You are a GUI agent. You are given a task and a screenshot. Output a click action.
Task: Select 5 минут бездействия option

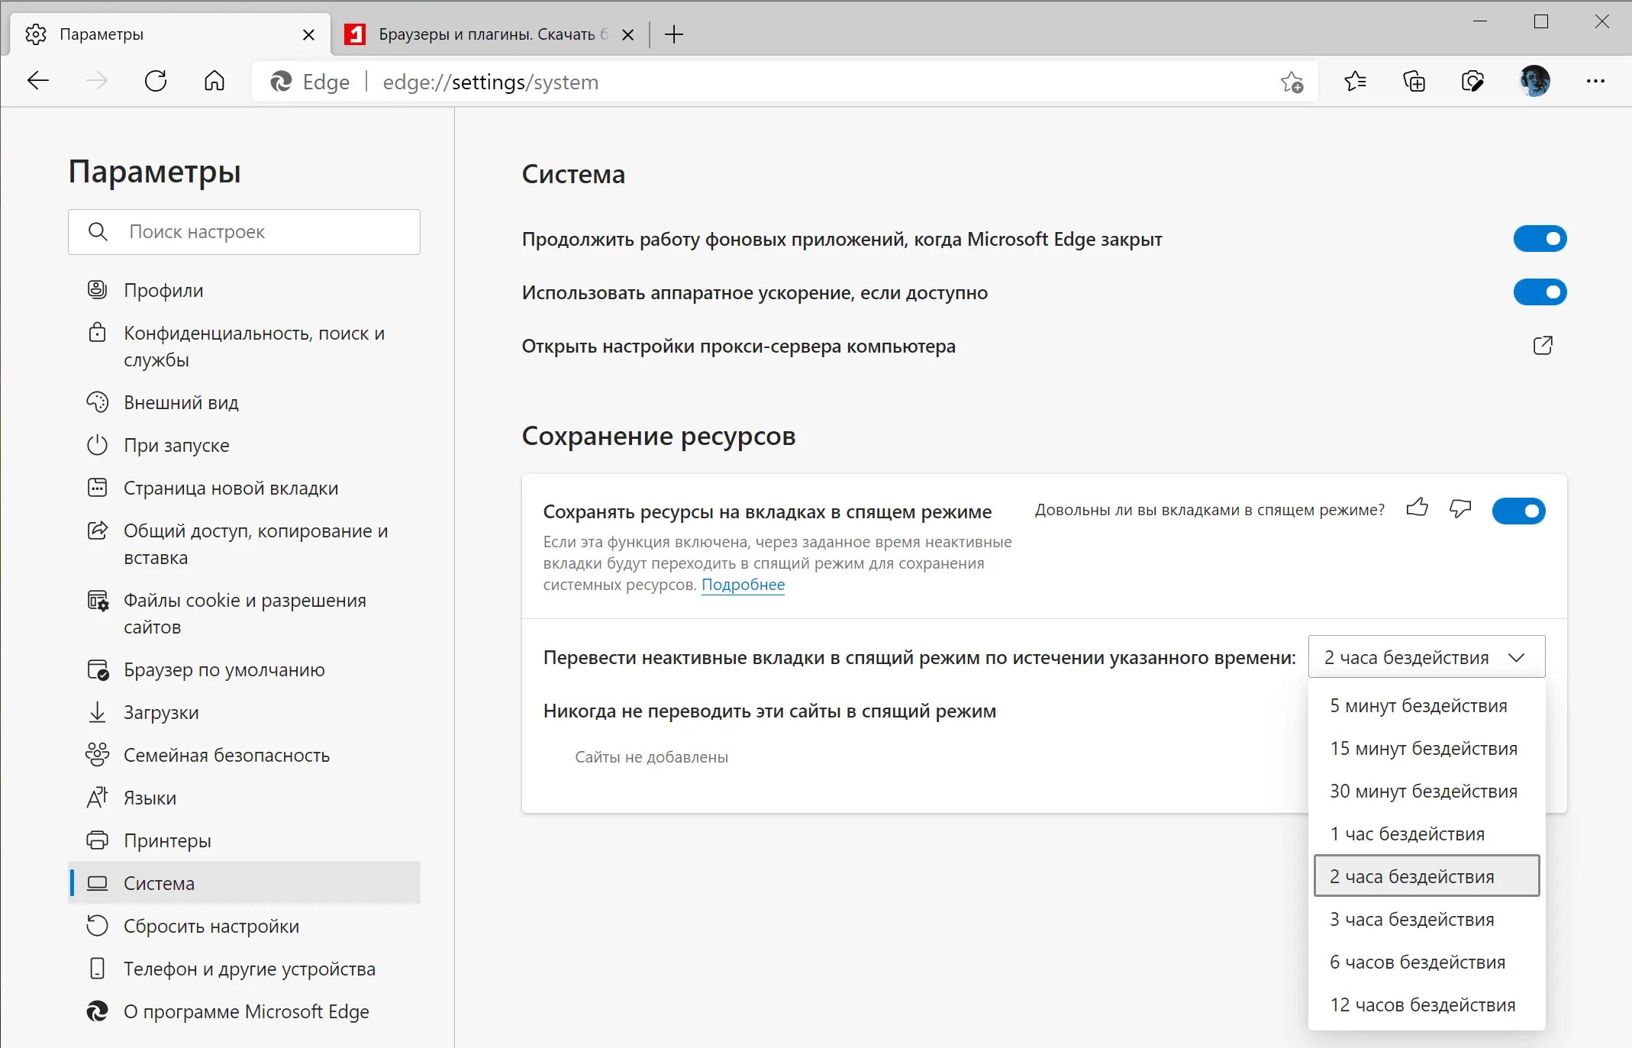1426,706
